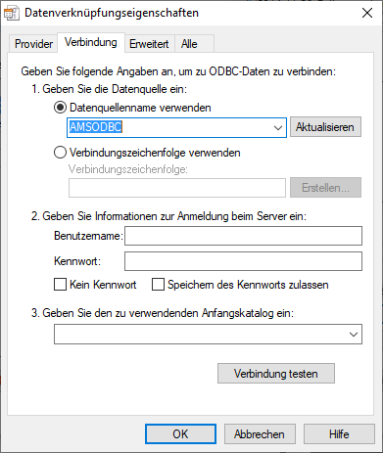Select the Alle tab
The width and height of the screenshot is (383, 453).
tap(189, 44)
